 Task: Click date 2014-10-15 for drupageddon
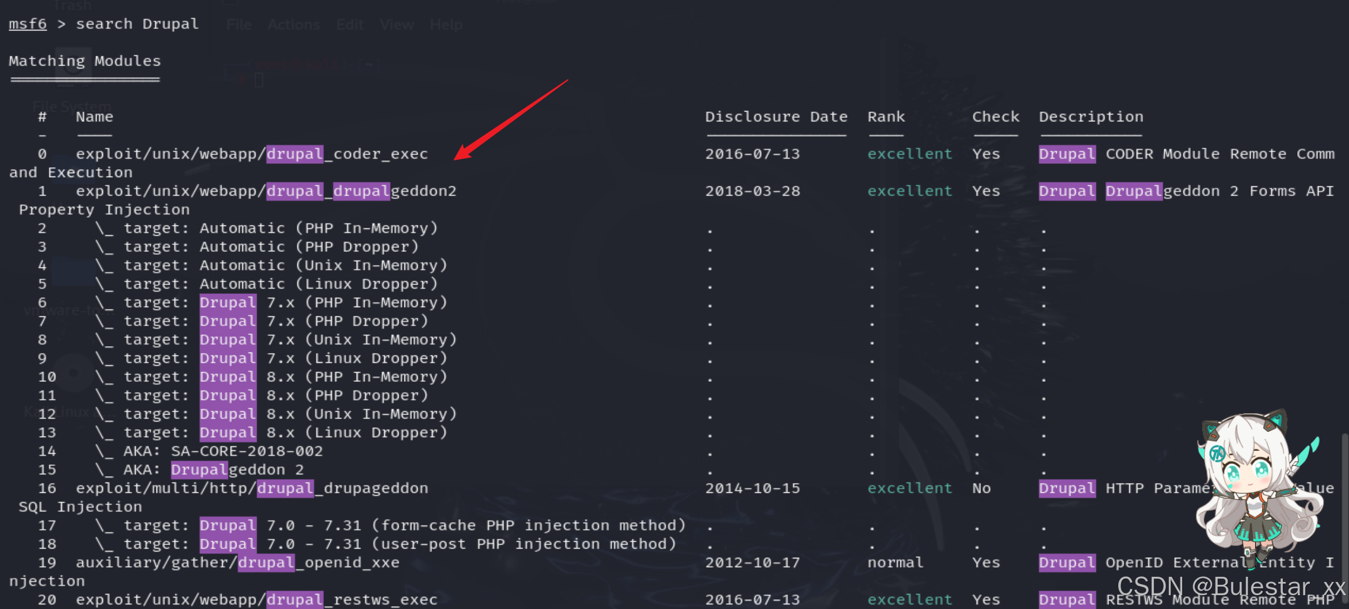(752, 488)
